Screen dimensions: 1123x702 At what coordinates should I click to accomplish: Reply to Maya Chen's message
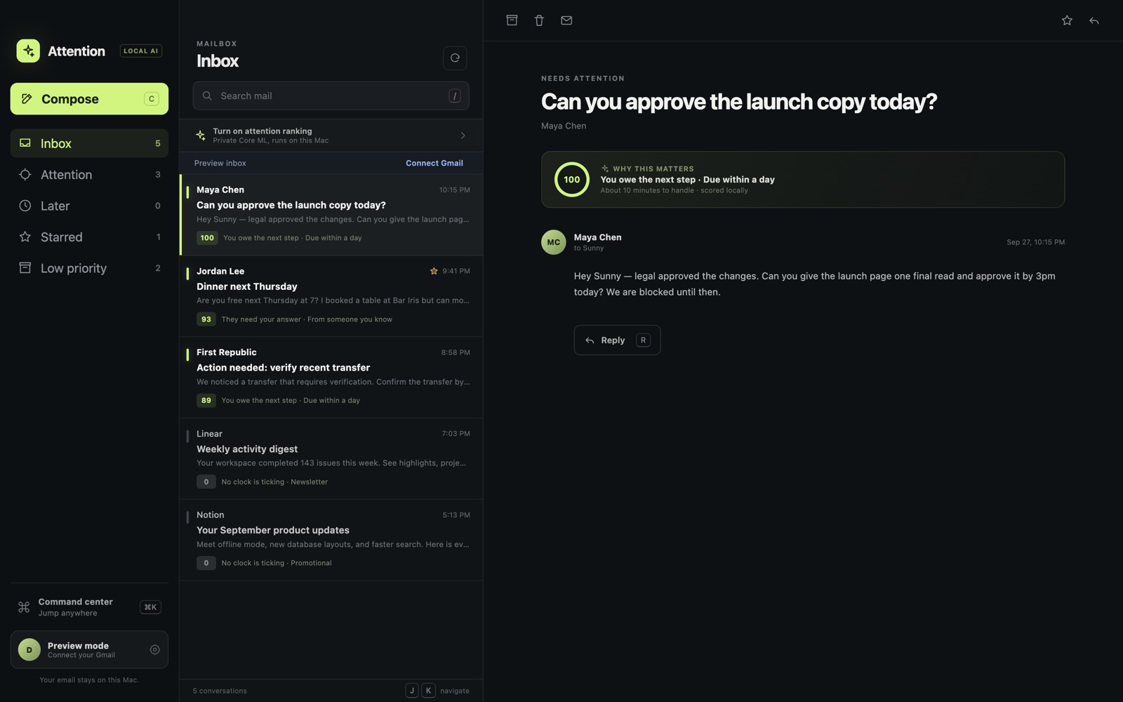click(617, 340)
